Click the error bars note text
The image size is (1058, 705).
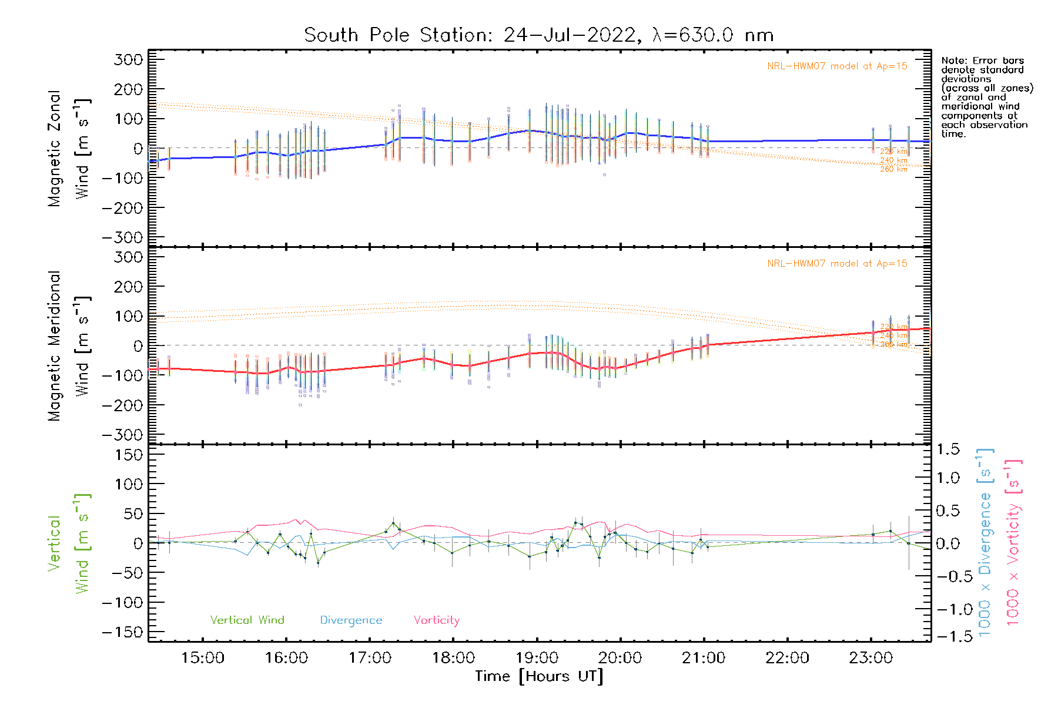pos(986,97)
